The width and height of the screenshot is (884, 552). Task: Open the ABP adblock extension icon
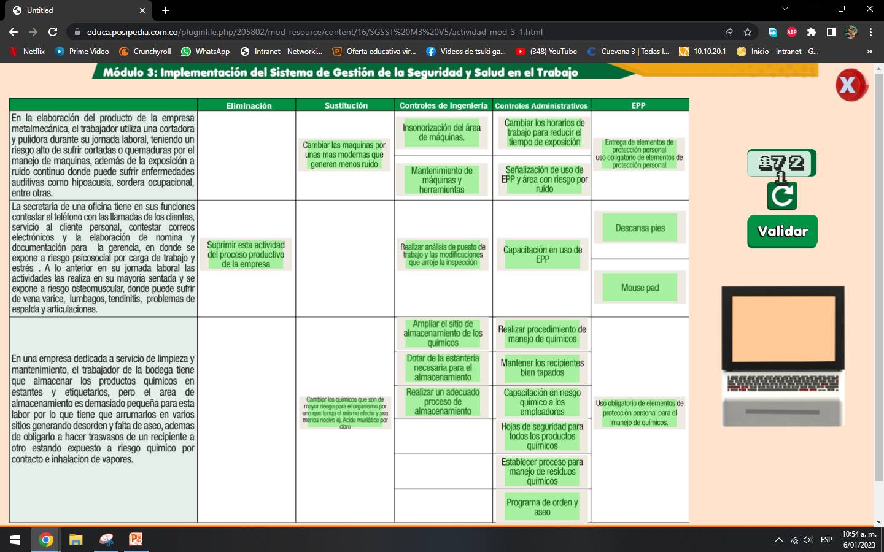[792, 32]
